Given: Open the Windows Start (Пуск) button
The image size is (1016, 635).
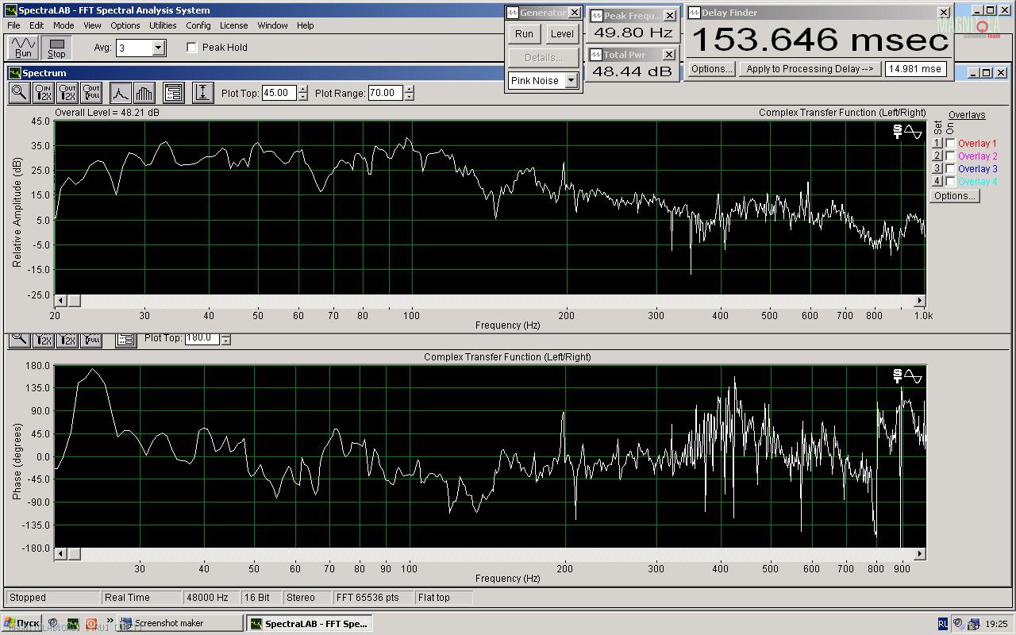Looking at the screenshot, I should [21, 623].
